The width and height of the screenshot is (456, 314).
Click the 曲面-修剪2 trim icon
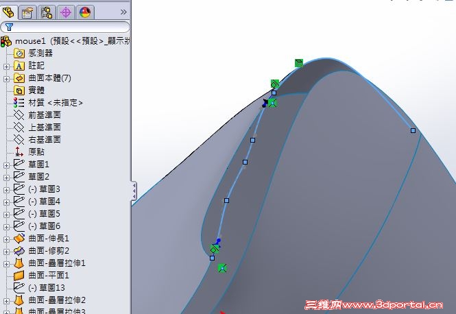[19, 251]
